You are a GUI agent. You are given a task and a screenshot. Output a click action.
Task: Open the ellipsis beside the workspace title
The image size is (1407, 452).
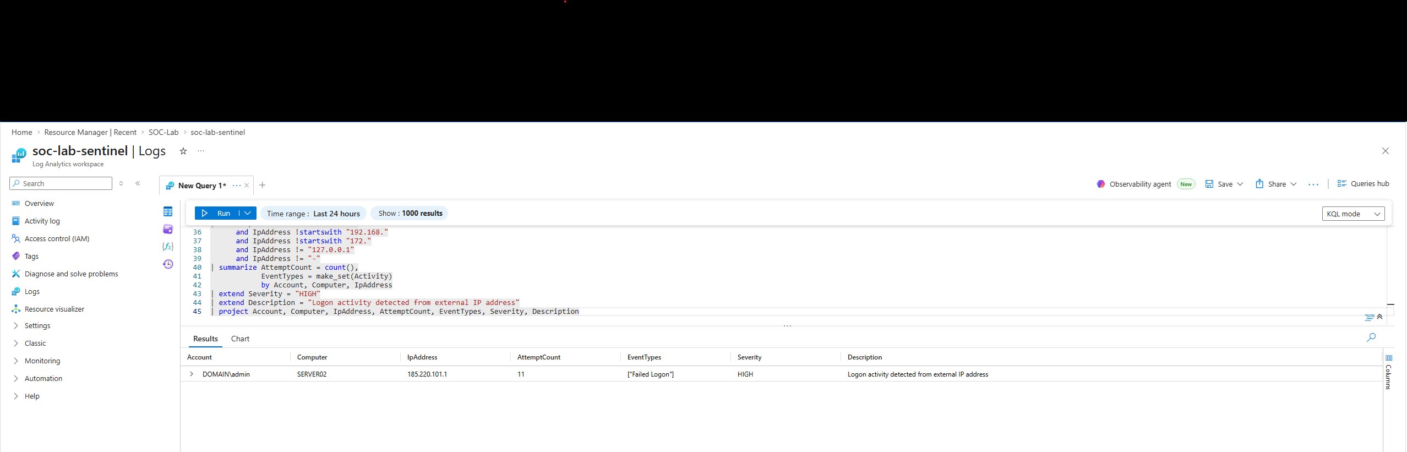[201, 151]
